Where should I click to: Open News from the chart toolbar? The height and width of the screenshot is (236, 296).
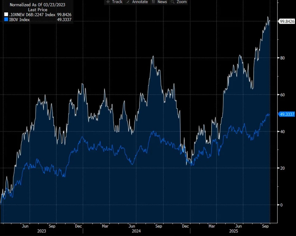[x=162, y=2]
